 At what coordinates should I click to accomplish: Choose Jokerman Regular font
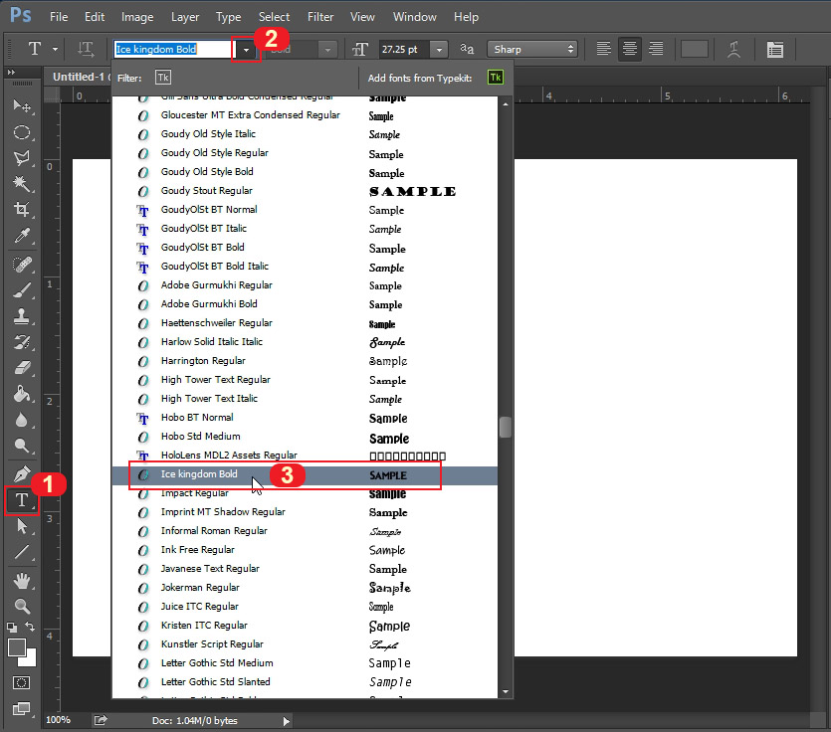pyautogui.click(x=305, y=588)
